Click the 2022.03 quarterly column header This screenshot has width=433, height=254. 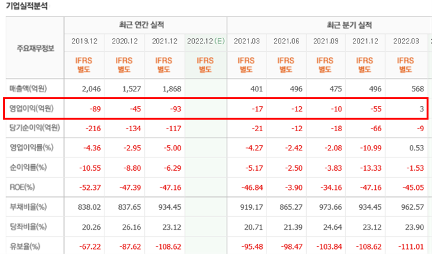[406, 42]
